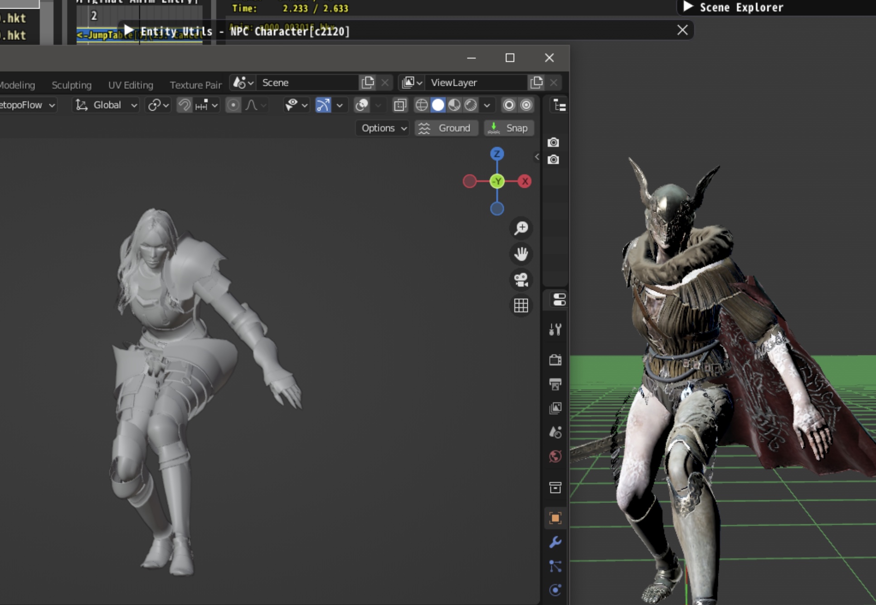876x605 pixels.
Task: Open World properties globe tab
Action: [x=555, y=456]
